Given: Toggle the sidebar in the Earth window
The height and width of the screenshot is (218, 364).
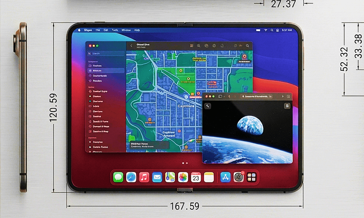Looking at the screenshot, I should tap(221, 96).
